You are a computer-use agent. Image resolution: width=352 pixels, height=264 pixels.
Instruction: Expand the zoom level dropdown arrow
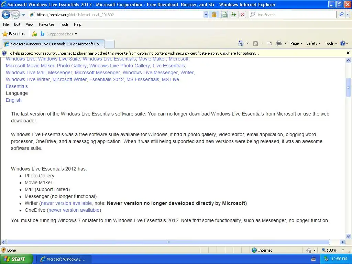tap(343, 250)
